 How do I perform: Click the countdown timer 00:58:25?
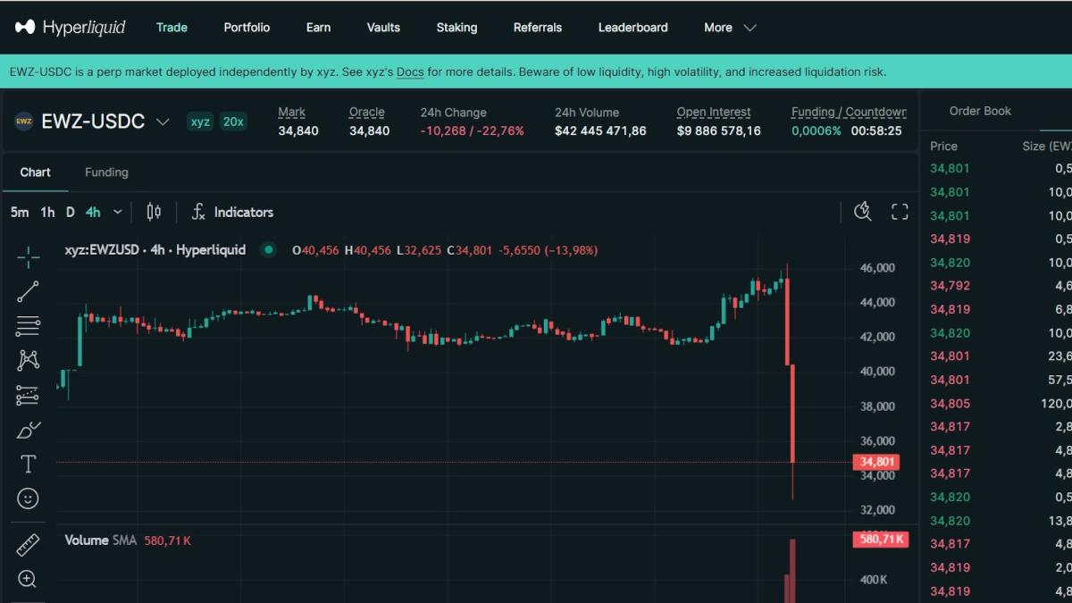pyautogui.click(x=876, y=130)
